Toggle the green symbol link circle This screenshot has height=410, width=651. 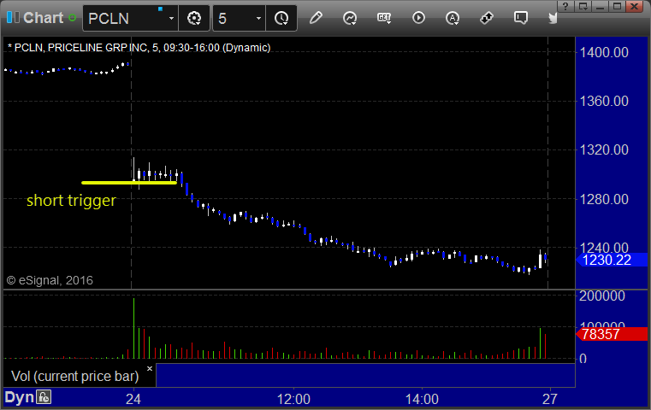click(x=72, y=18)
